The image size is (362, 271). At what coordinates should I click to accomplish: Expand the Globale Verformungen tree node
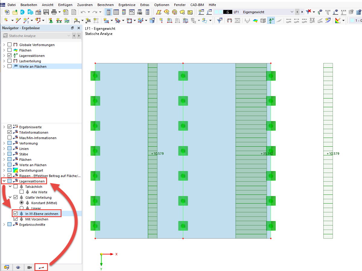(x=4, y=45)
